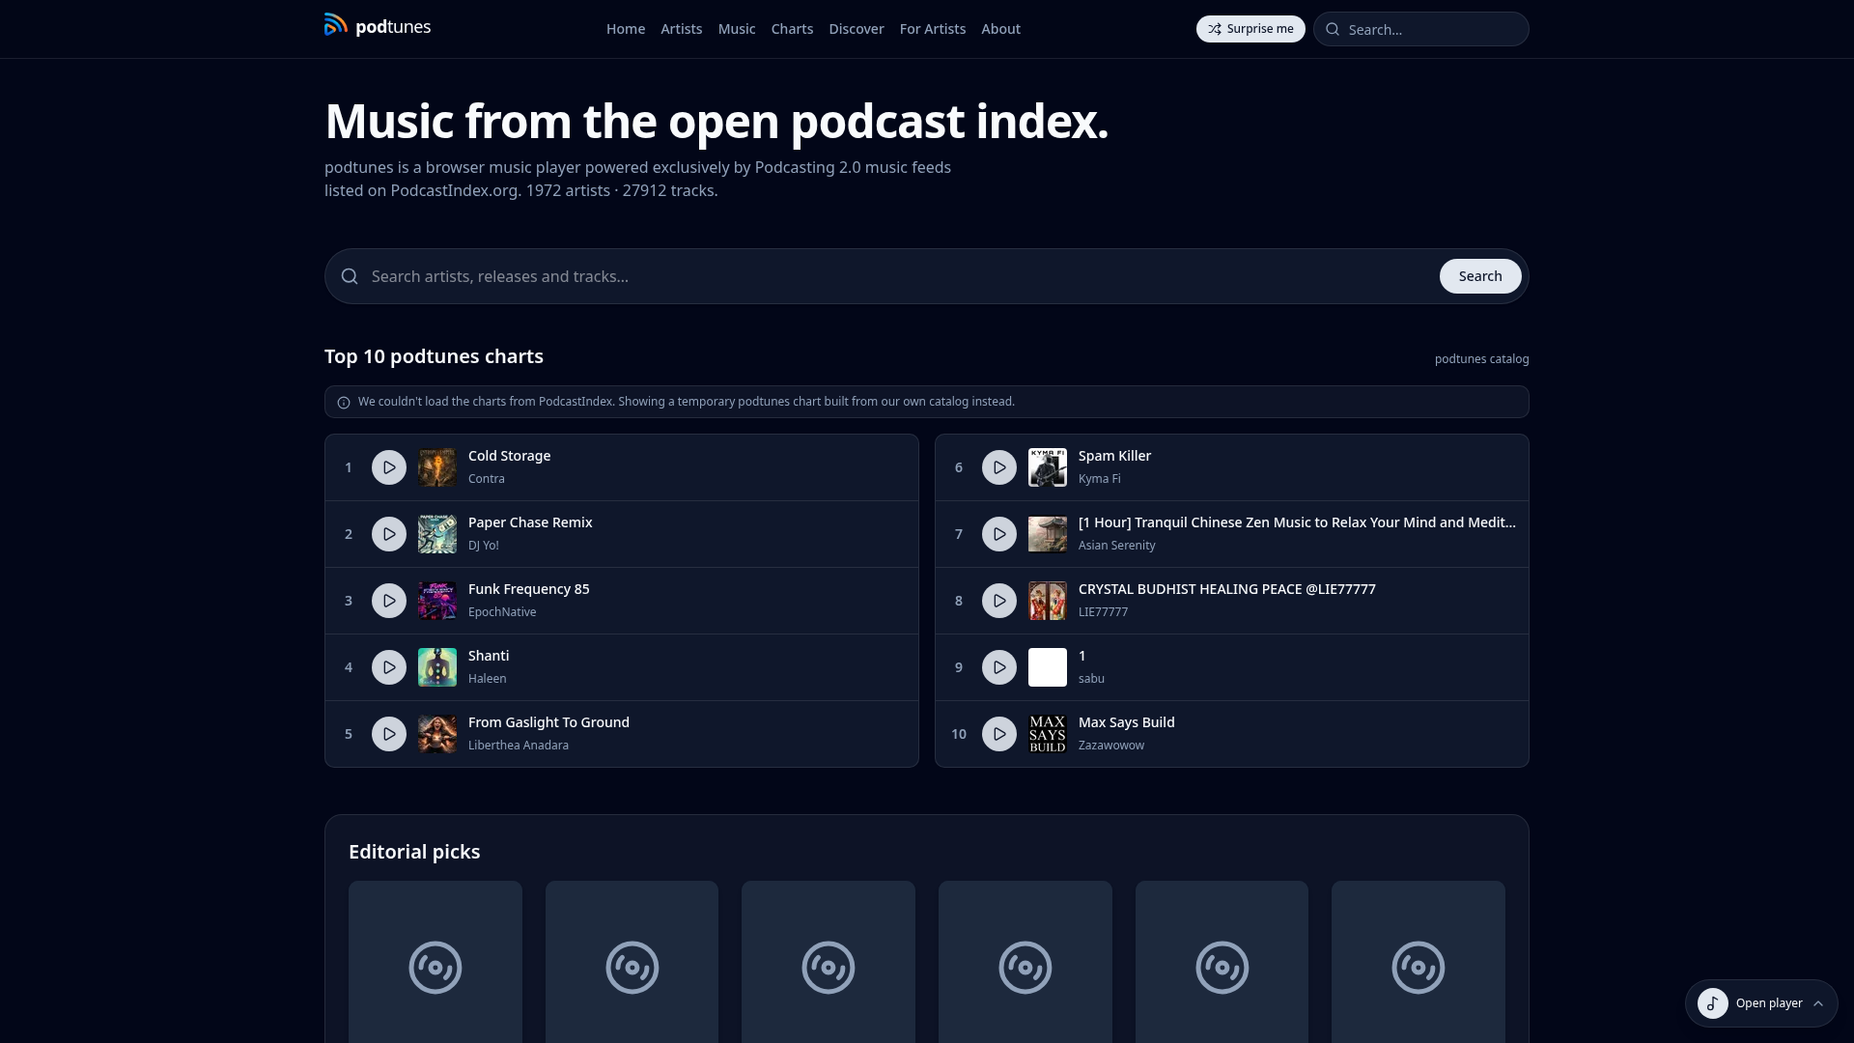This screenshot has width=1854, height=1043.
Task: Open the Spam Killer track title
Action: pos(1114,456)
